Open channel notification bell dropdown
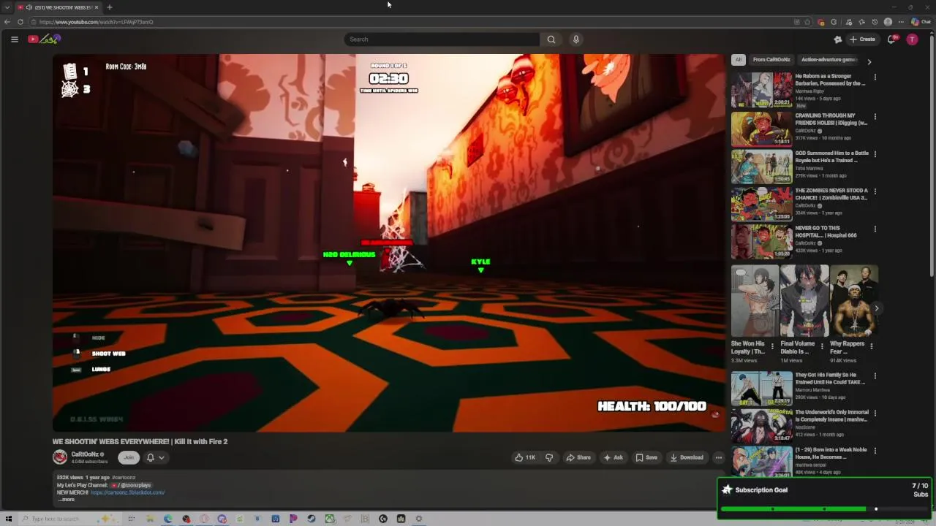This screenshot has width=936, height=526. click(x=155, y=457)
